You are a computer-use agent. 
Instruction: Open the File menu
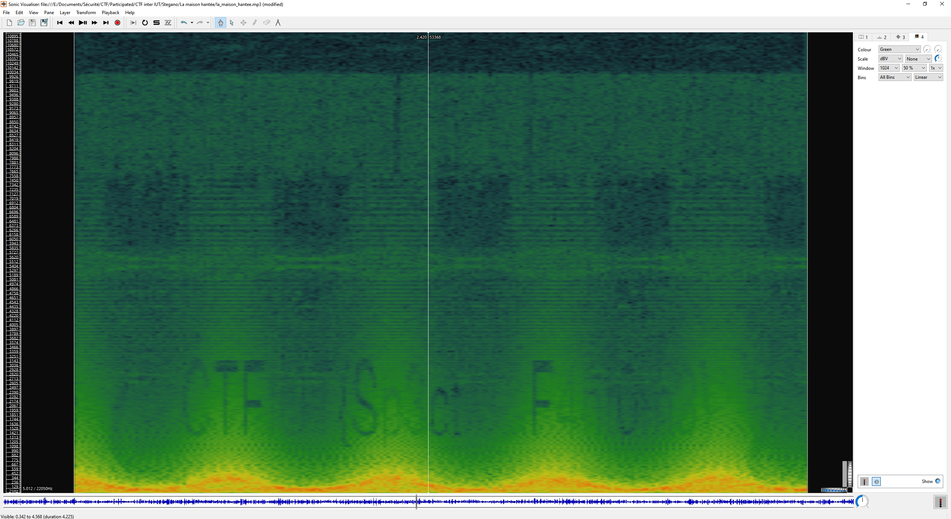click(6, 13)
